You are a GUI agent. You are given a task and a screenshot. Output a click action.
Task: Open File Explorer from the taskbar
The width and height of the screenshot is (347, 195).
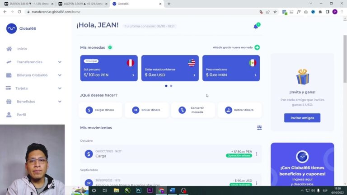coord(116,190)
